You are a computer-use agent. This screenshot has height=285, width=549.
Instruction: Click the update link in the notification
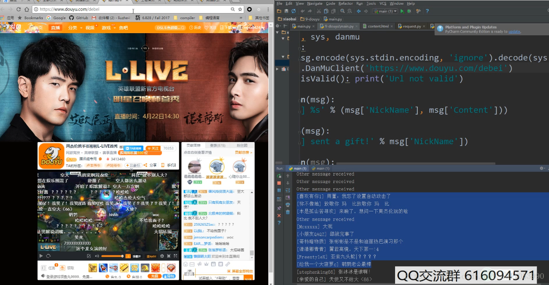pos(514,31)
